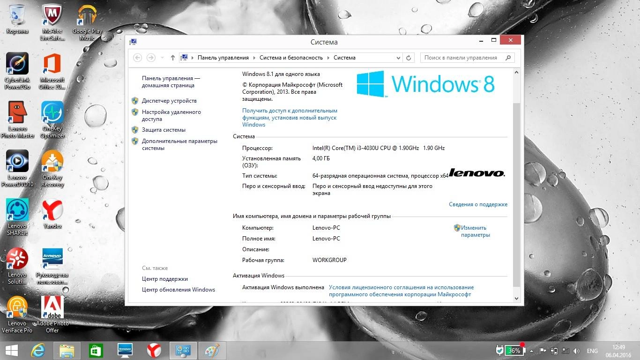Open Дополнительные параметры системы link

pyautogui.click(x=179, y=145)
